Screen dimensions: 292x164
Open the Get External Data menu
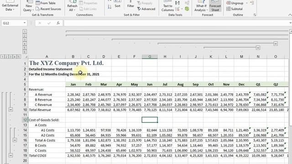[x=10, y=6]
